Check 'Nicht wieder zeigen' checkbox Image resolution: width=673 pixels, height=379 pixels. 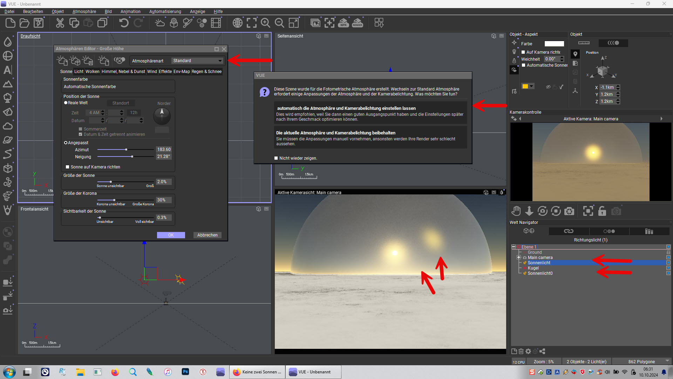(x=276, y=158)
